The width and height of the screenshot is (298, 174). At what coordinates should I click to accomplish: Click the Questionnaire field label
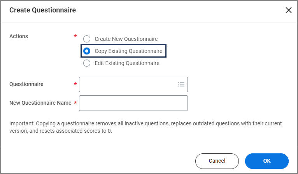(x=26, y=84)
